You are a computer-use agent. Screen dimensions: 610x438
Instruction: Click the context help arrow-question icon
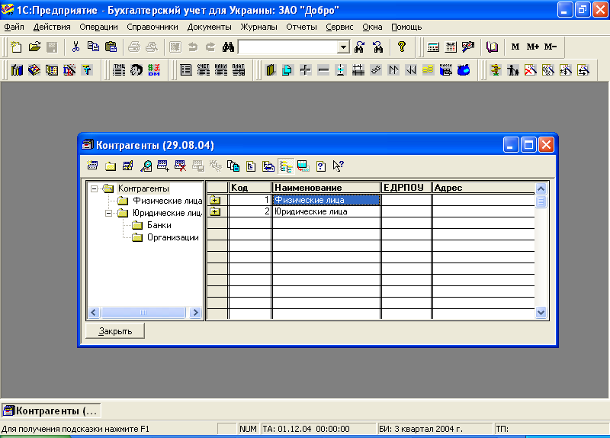[339, 166]
